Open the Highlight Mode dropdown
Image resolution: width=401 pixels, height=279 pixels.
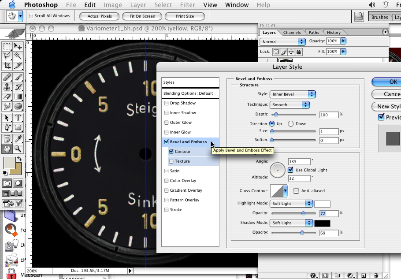click(291, 204)
